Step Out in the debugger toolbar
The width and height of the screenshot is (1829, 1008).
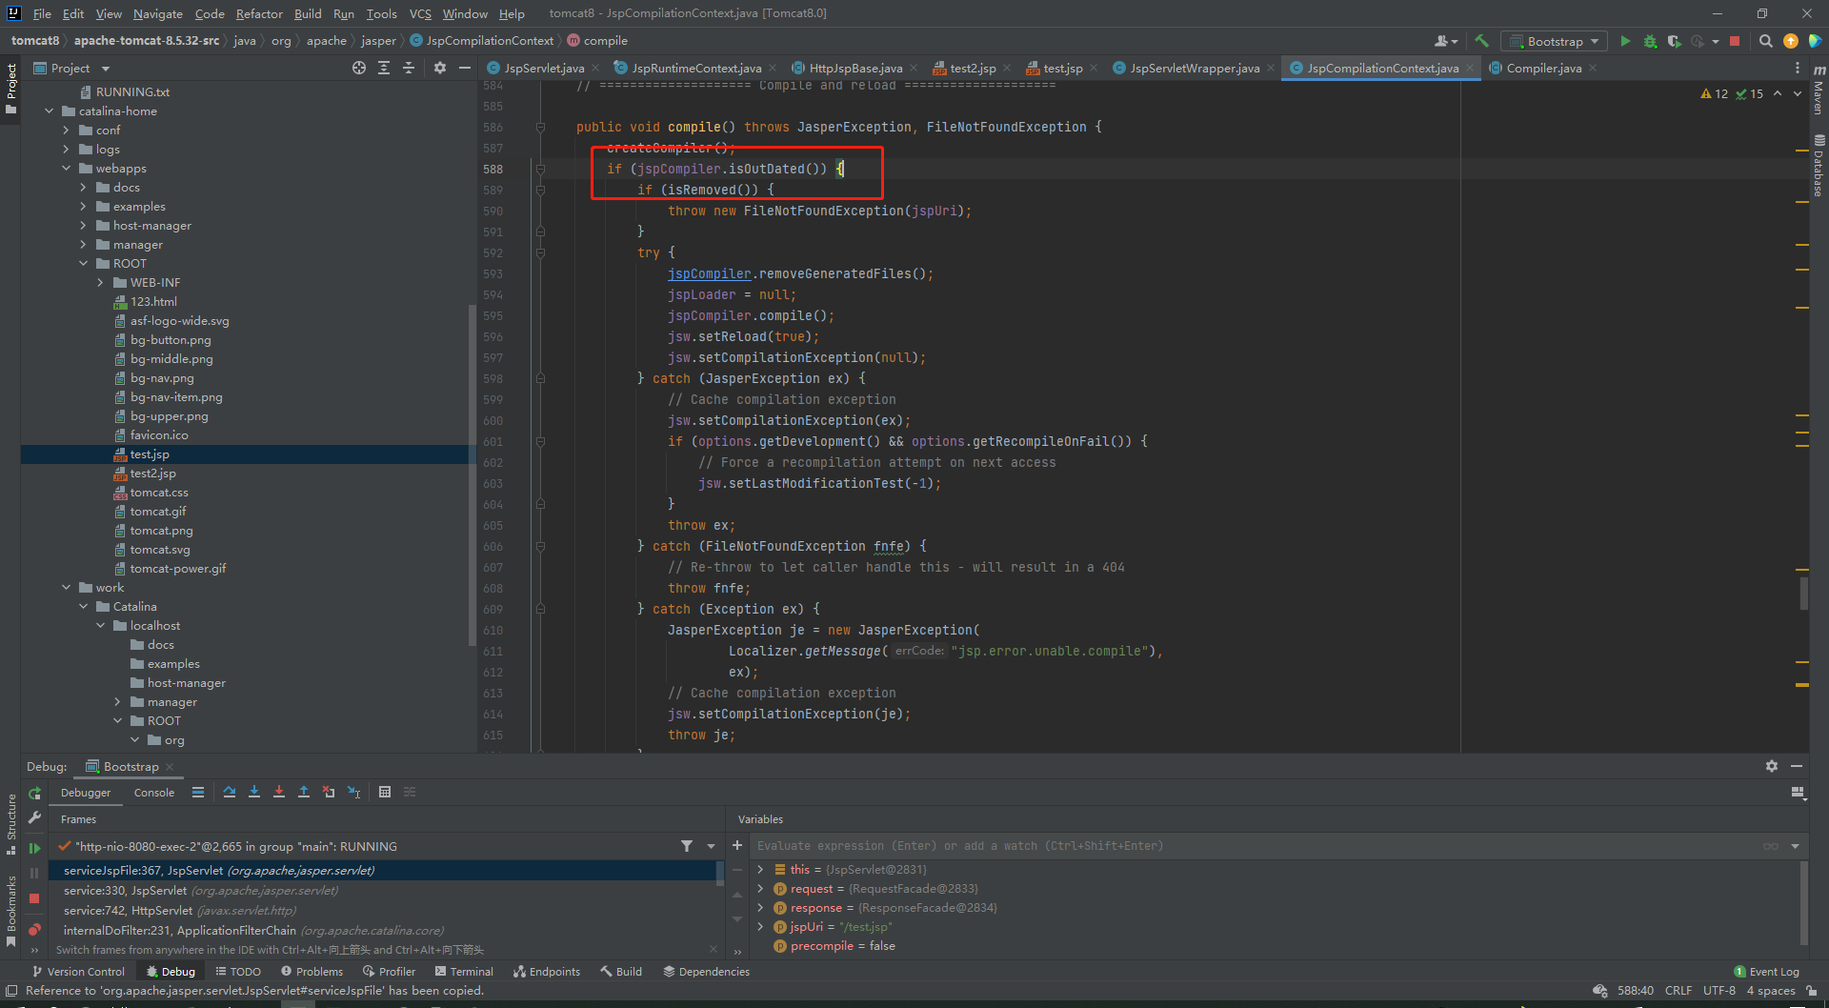coord(304,792)
